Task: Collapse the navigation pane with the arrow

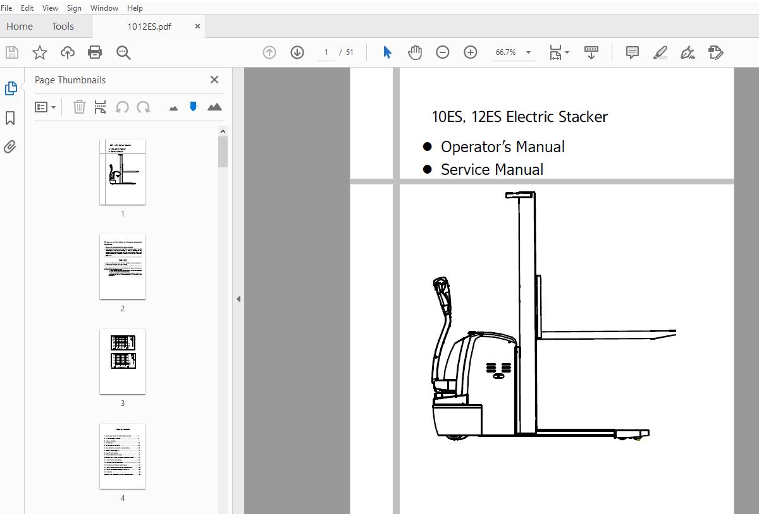Action: [238, 299]
